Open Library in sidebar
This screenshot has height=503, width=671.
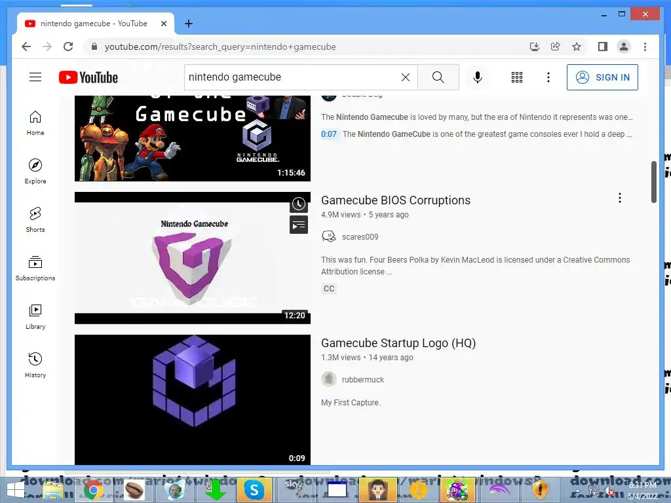pyautogui.click(x=35, y=316)
